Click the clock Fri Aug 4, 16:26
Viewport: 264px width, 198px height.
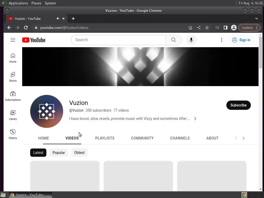coord(251,3)
